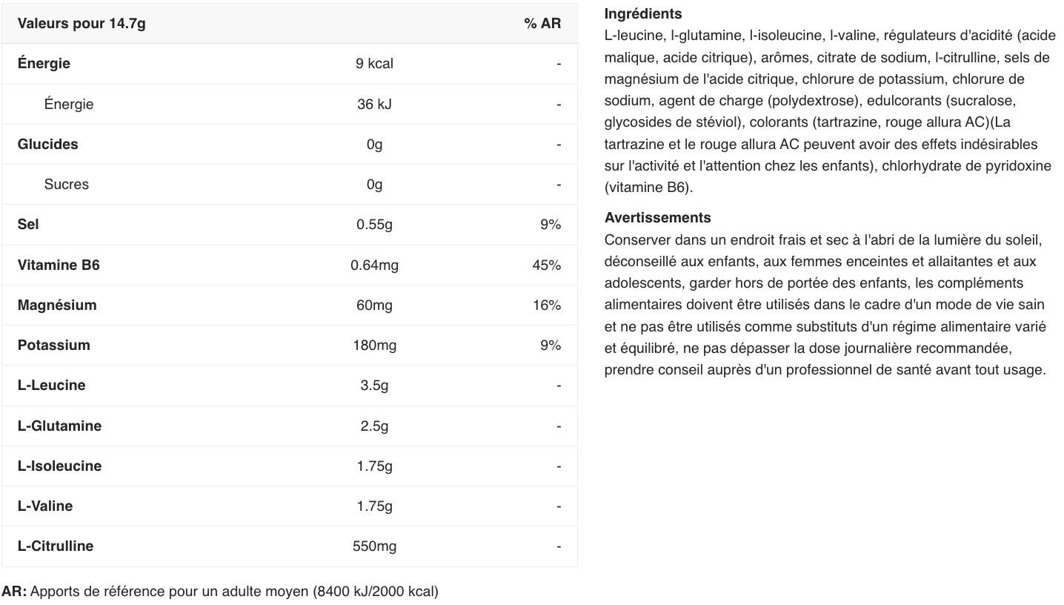This screenshot has height=605, width=1064.
Task: Select the L-Isoleucine row label
Action: point(59,466)
